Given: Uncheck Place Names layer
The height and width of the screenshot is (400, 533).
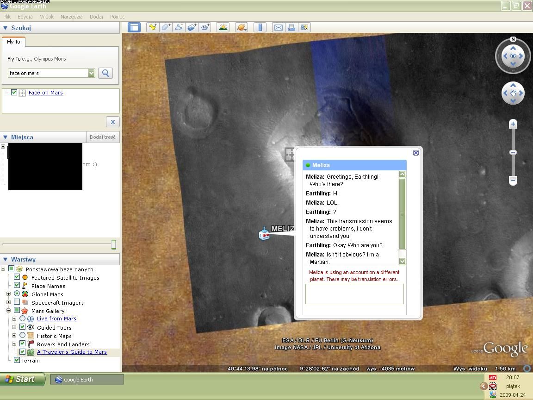Looking at the screenshot, I should pos(17,285).
